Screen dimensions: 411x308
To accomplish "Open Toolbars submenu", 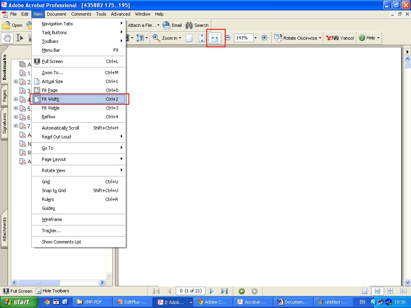I will 78,41.
